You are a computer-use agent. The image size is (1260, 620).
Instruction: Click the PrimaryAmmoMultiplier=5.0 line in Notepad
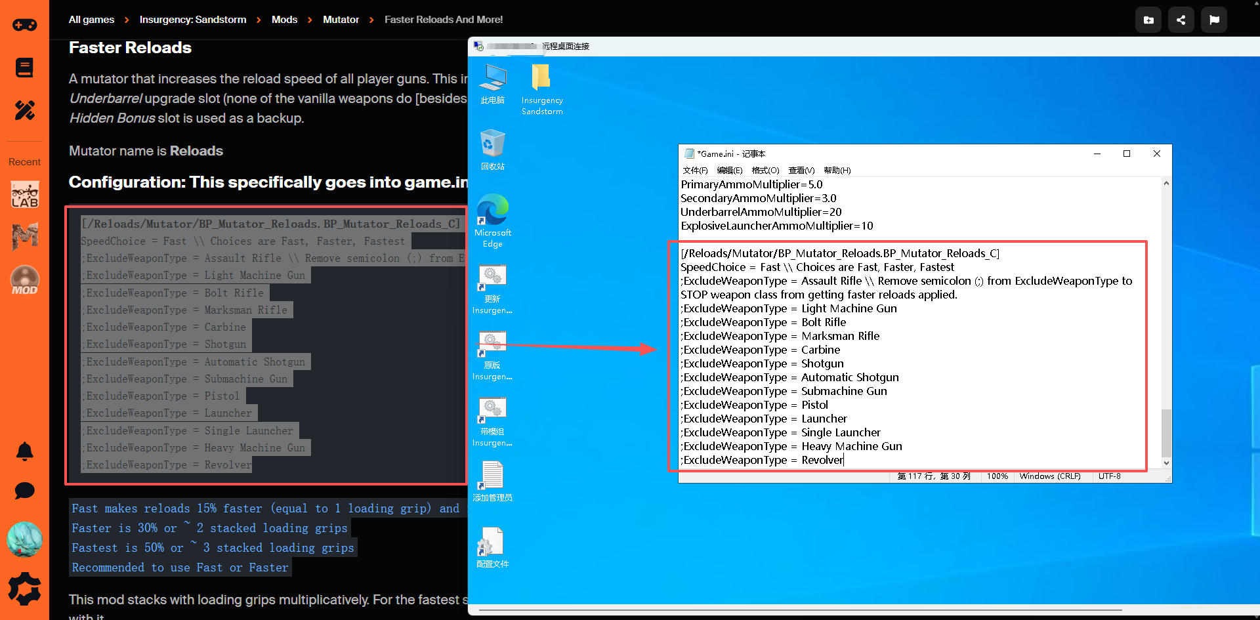pyautogui.click(x=751, y=184)
